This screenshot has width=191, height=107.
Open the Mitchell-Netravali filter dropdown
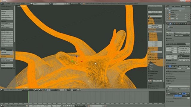pyautogui.click(x=184, y=66)
